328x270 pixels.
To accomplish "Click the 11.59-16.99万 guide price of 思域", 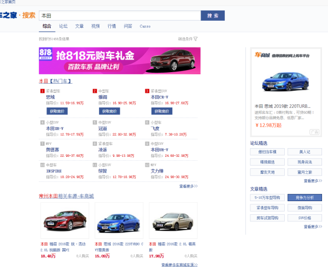I will (72, 103).
